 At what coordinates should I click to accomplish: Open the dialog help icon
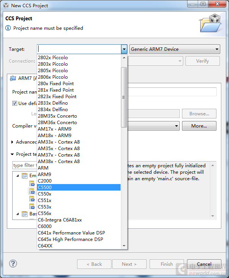pos(13,263)
